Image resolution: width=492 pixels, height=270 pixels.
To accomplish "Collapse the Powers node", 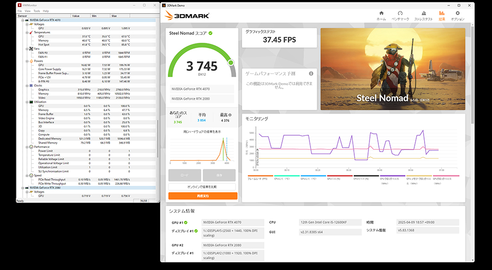I will pos(27,61).
